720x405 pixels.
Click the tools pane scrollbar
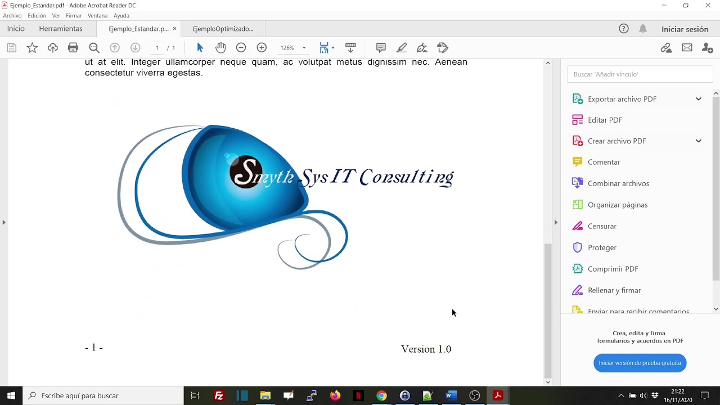pos(716,188)
